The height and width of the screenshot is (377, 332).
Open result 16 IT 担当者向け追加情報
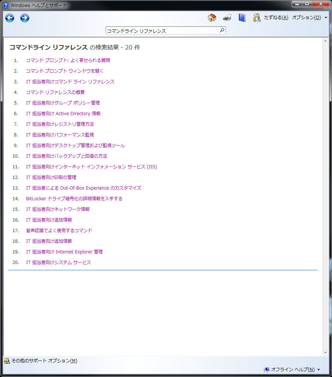[49, 220]
